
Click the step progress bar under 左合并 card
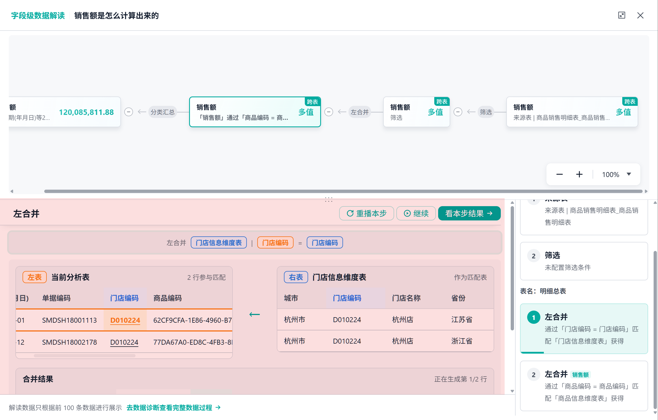point(532,352)
